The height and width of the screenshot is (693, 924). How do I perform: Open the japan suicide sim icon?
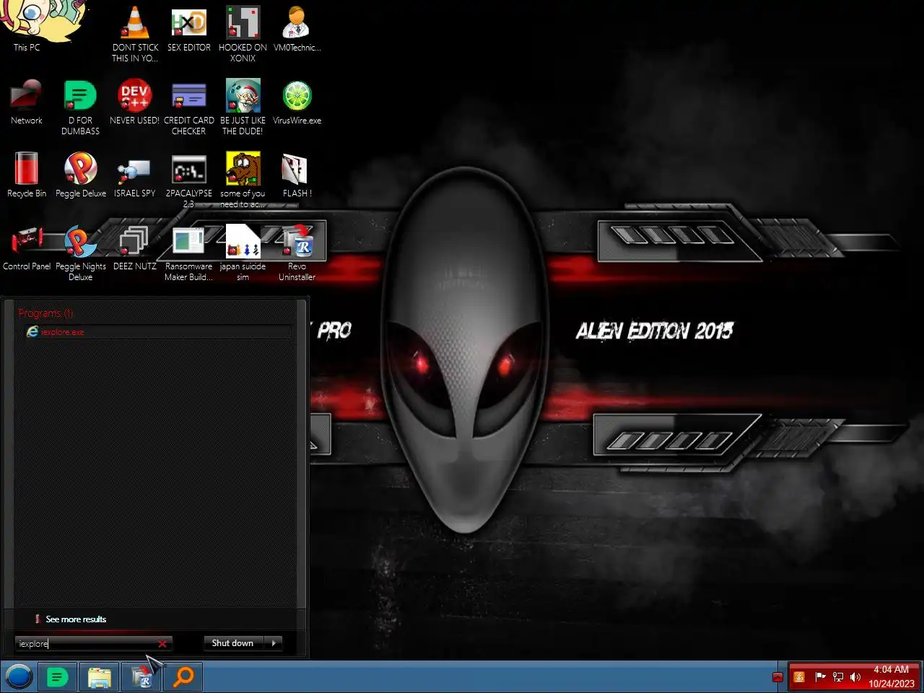(x=243, y=253)
